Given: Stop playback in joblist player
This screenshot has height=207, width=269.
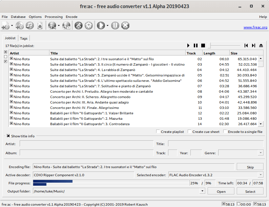Looking at the screenshot, I should (x=203, y=46).
